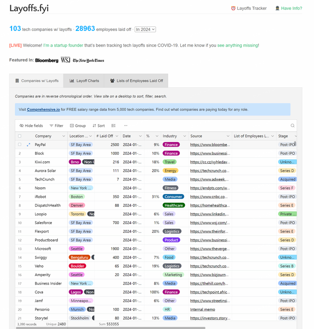Screen dimensions: 314x329
Task: Follow the I'm a startup founder link
Action: tap(63, 45)
